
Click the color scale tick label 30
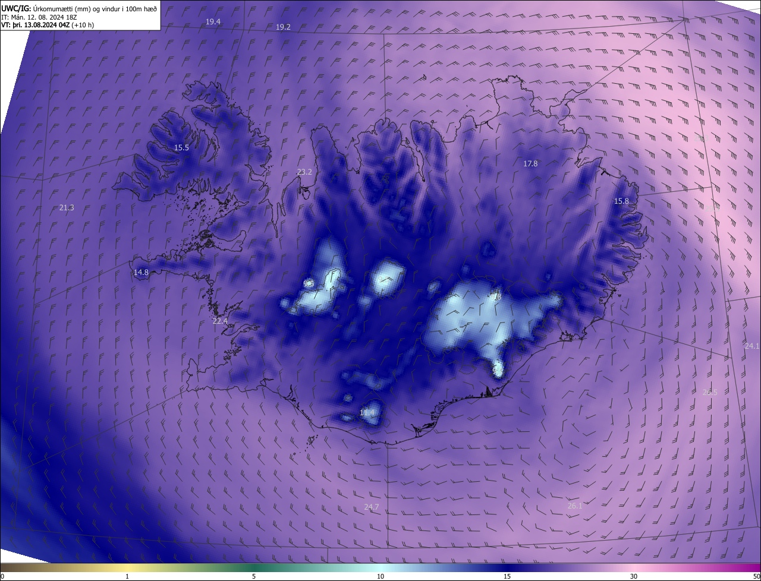coord(634,576)
